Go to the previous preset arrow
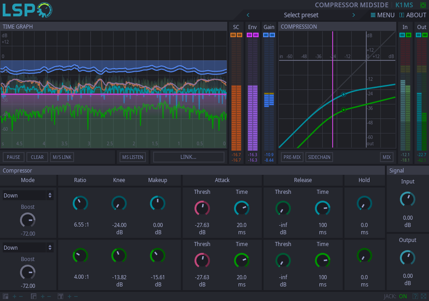Screen dimensions: 429x301 click(x=248, y=15)
